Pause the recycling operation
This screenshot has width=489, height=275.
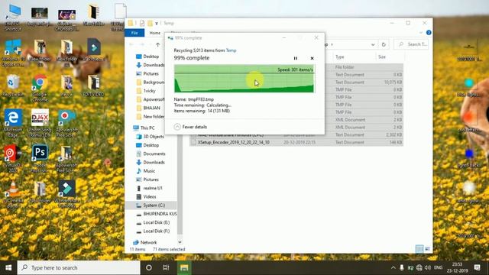296,58
